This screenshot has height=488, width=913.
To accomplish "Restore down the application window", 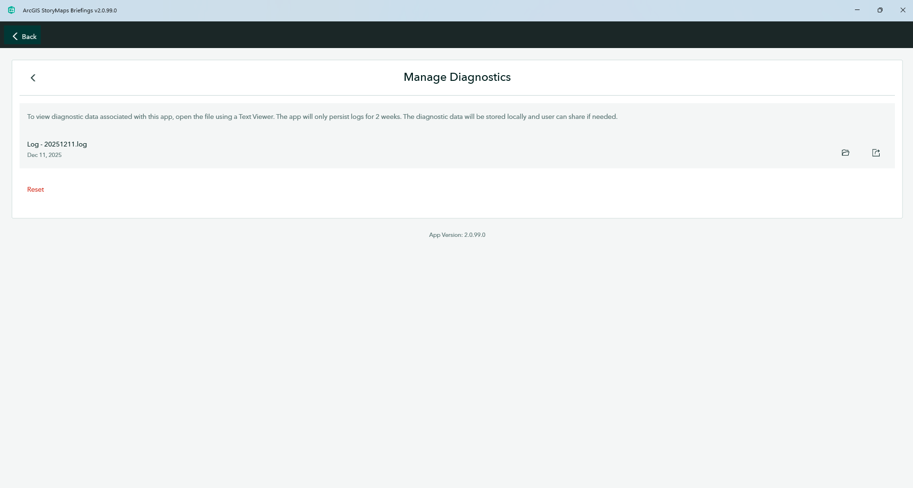I will (880, 10).
